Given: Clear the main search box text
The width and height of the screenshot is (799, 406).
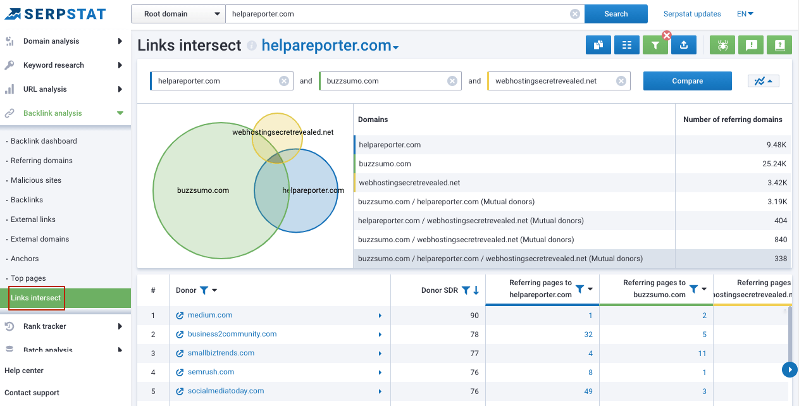Looking at the screenshot, I should pyautogui.click(x=574, y=14).
